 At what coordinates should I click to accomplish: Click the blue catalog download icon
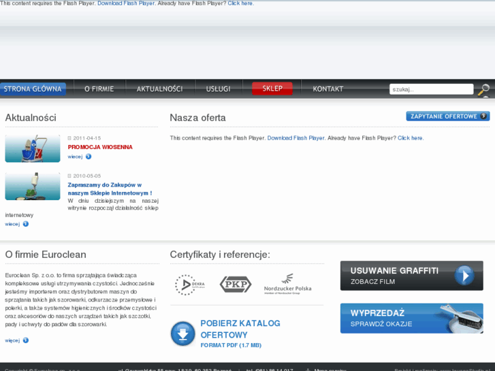click(x=182, y=334)
